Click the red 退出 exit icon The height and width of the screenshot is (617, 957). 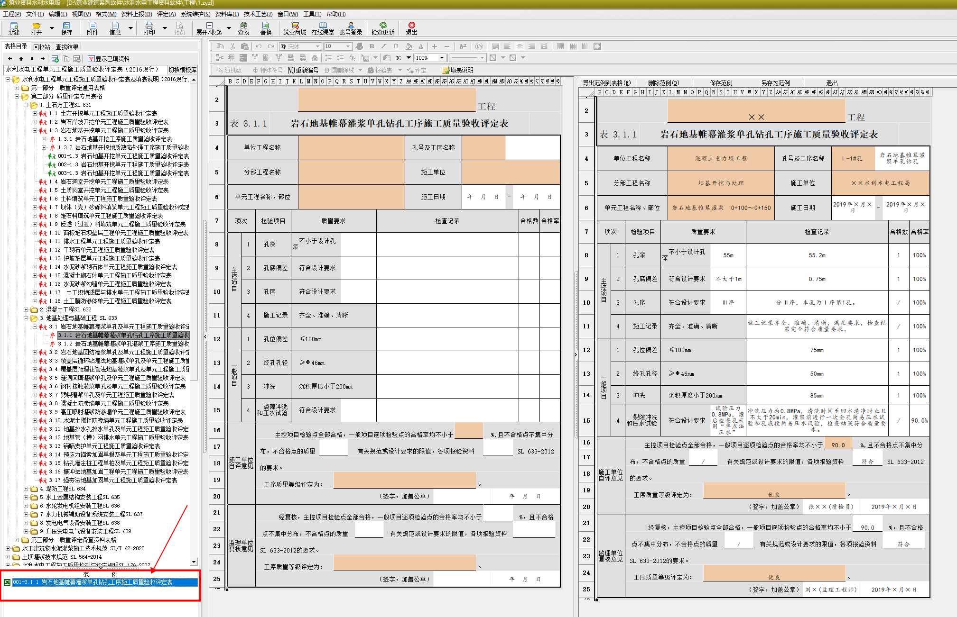coord(411,28)
